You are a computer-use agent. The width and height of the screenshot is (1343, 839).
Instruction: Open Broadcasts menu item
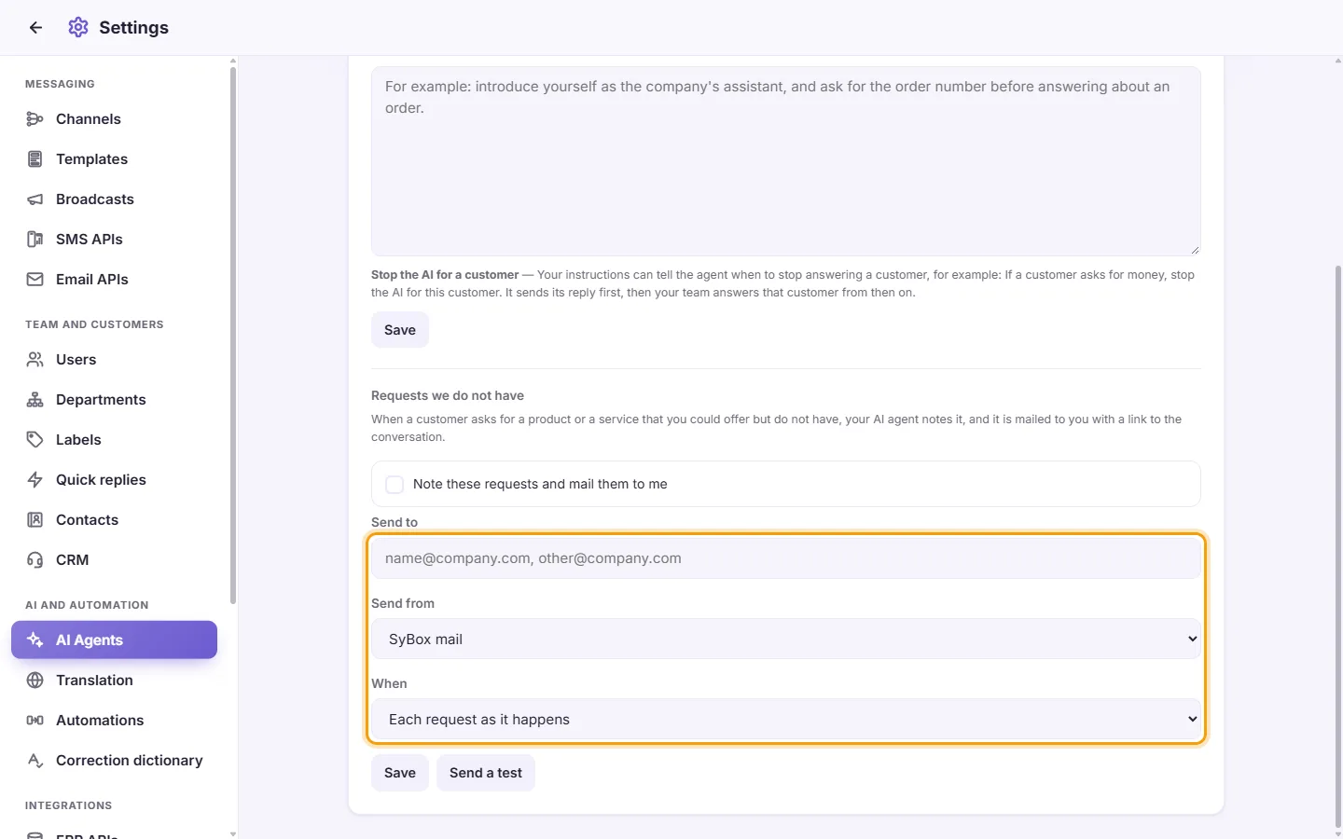point(114,199)
